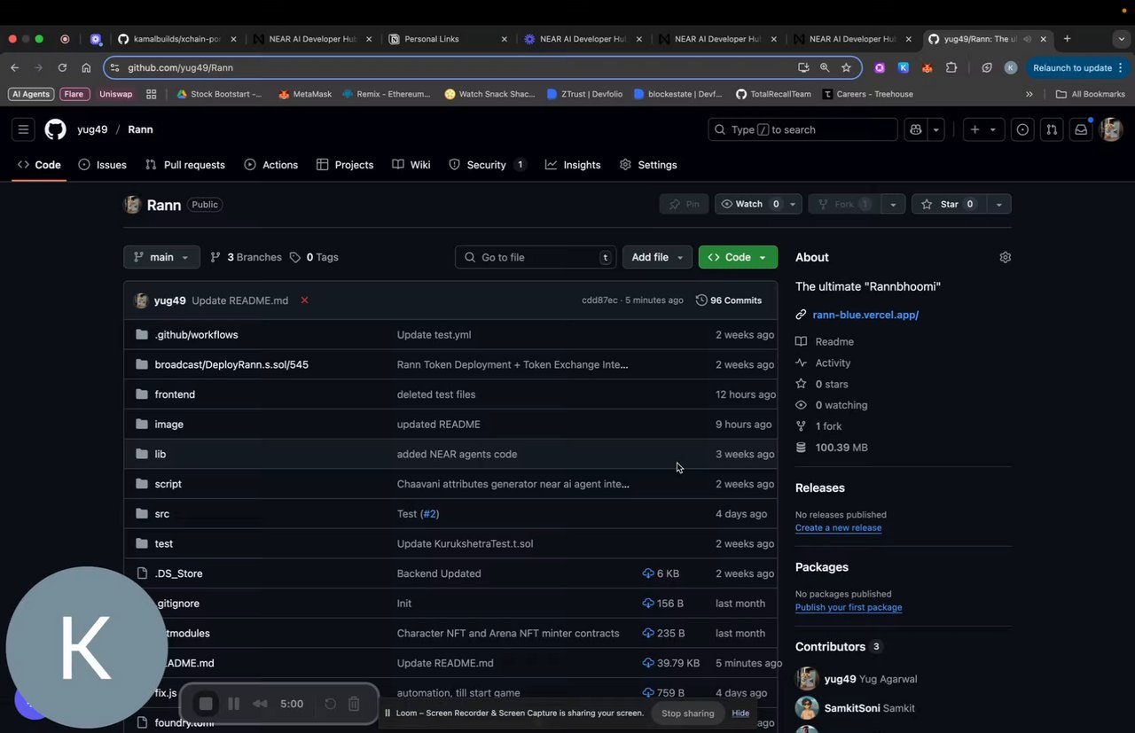This screenshot has width=1135, height=733.
Task: Open the browser tab search dropdown
Action: [x=1122, y=39]
